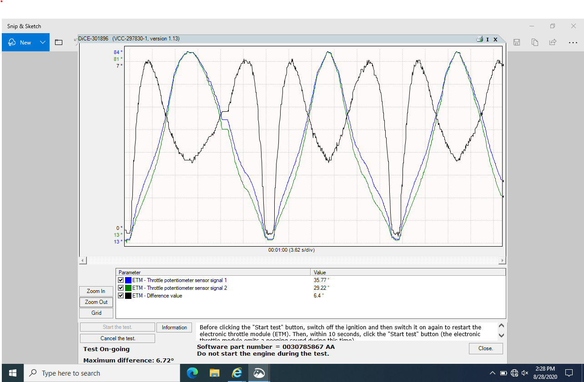Image resolution: width=584 pixels, height=382 pixels.
Task: Click the Parameter column header
Action: (213, 273)
